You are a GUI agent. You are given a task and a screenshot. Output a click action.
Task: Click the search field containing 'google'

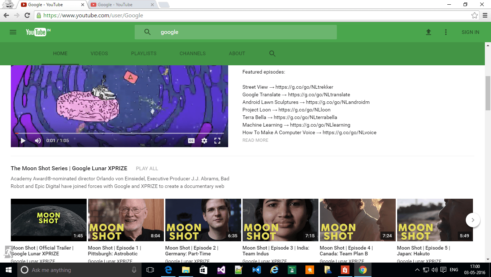(x=236, y=32)
